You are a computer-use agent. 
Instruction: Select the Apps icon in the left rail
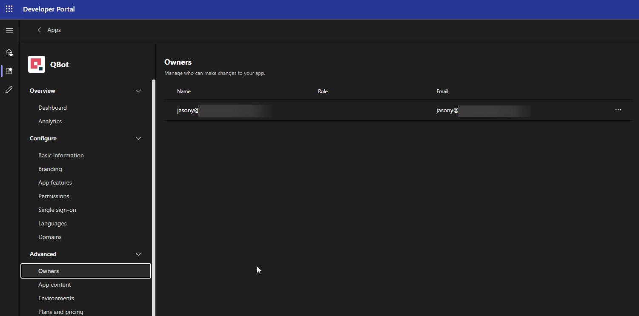tap(9, 71)
